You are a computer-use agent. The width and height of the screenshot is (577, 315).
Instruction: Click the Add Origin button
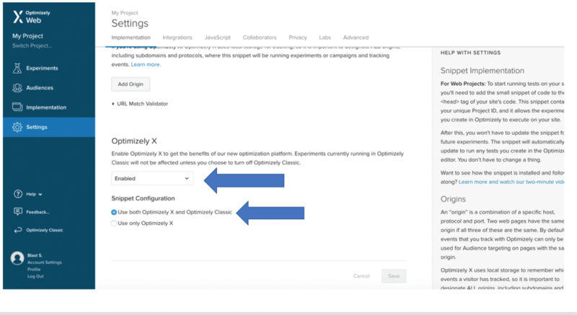coord(131,84)
